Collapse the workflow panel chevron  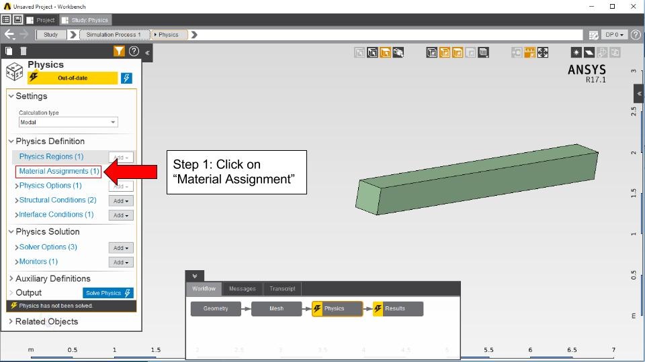pos(195,276)
